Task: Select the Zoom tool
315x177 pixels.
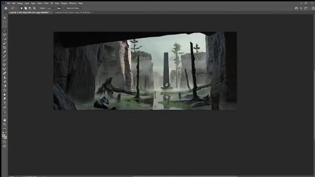Action: click(4, 124)
